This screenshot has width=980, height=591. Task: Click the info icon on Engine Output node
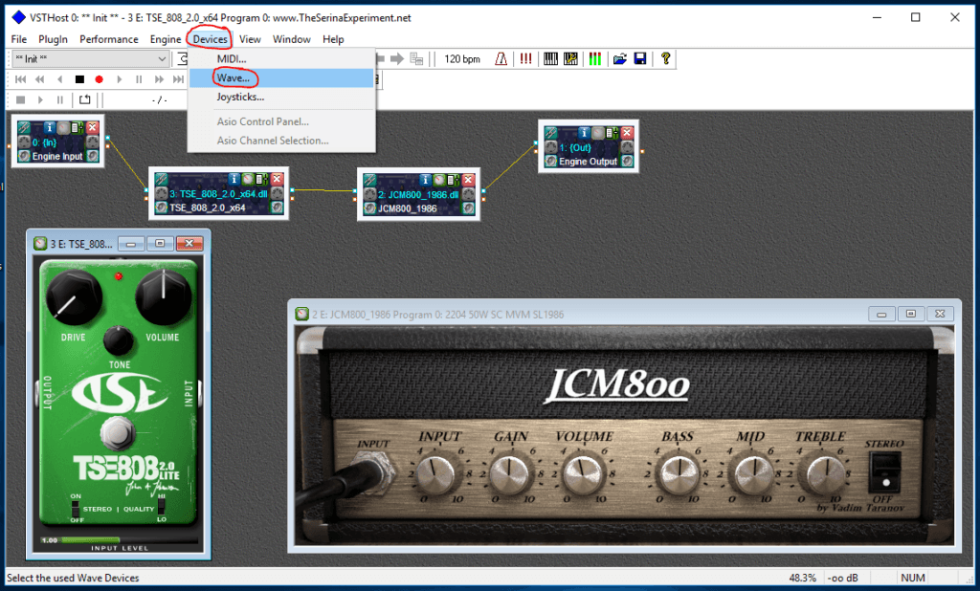coord(584,132)
